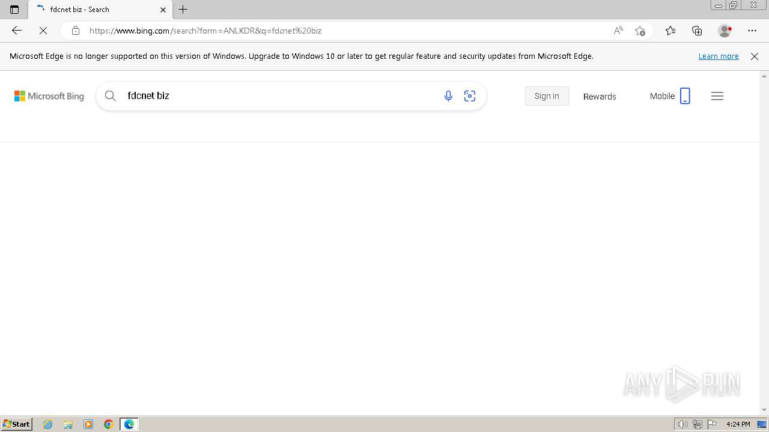The height and width of the screenshot is (432, 769).
Task: Launch Internet Explorer from taskbar
Action: [x=48, y=424]
